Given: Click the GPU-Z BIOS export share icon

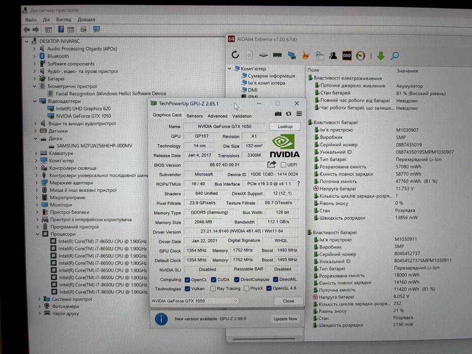Looking at the screenshot, I should click(x=272, y=164).
